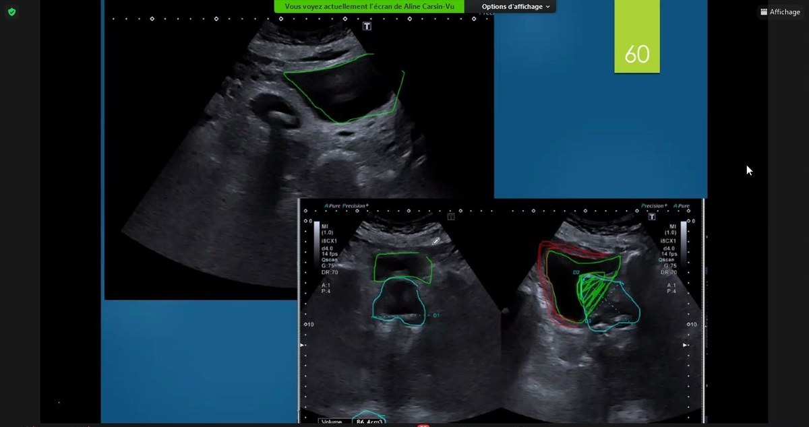Viewport: 809px width, 427px height.
Task: Open the Options d'affichage dropdown
Action: (515, 7)
